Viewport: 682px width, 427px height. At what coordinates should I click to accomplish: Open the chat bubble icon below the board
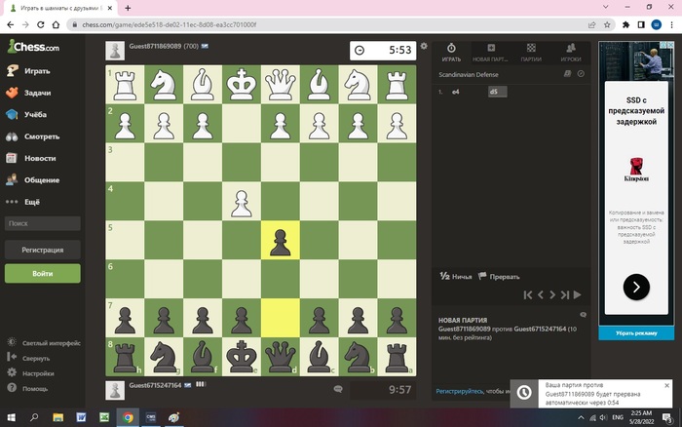coord(338,389)
